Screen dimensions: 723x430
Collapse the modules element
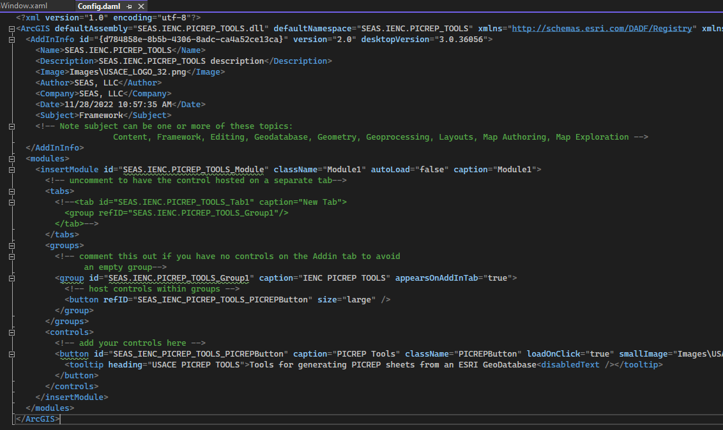[11, 158]
